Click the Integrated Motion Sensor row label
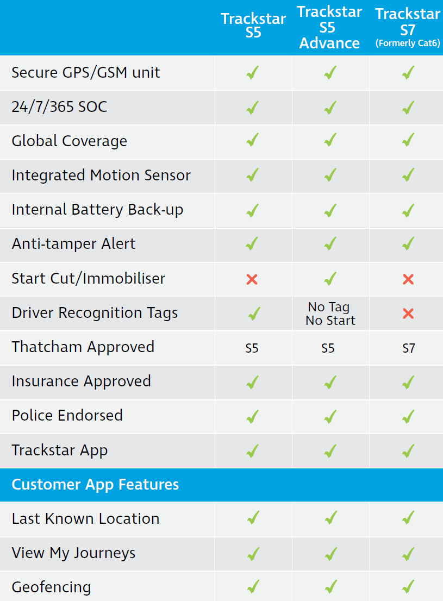The image size is (443, 601). (101, 176)
